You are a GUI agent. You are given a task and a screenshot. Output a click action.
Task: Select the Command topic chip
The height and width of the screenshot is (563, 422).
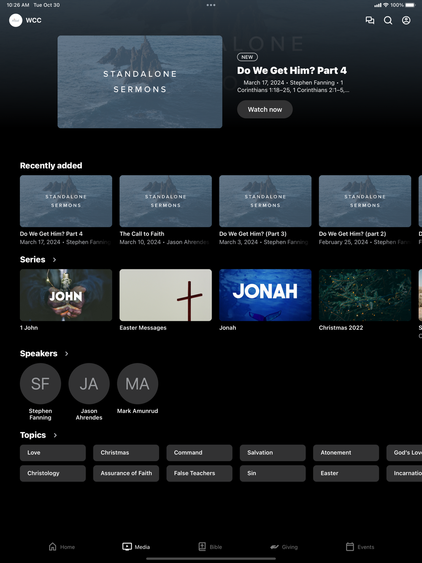199,452
